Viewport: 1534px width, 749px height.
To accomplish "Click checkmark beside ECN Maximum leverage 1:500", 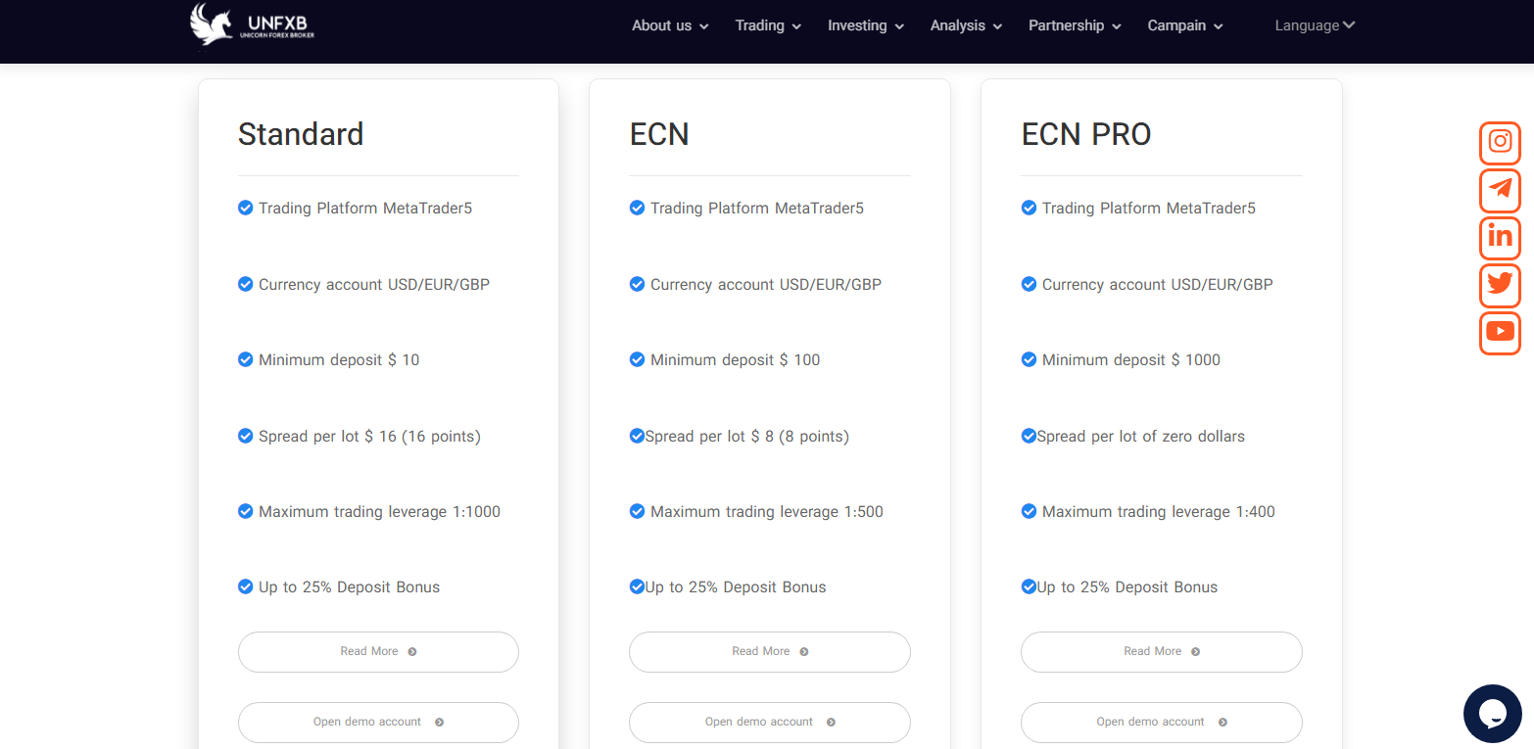I will coord(637,511).
